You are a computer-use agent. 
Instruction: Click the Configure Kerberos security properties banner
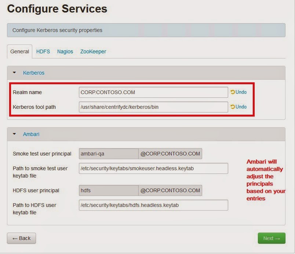(147, 30)
